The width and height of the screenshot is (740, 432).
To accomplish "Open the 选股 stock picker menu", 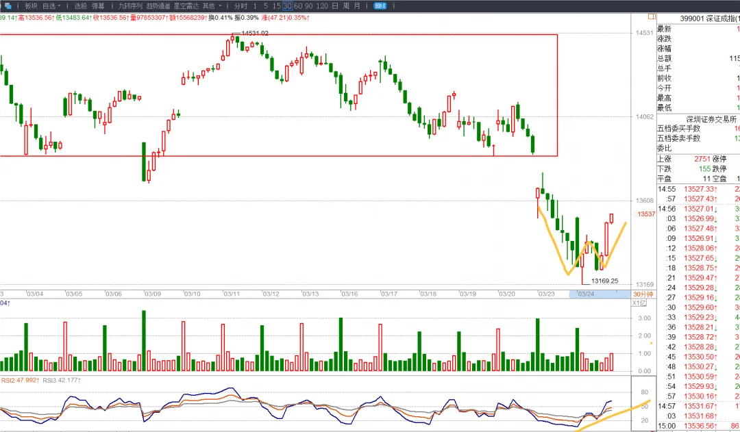I will coord(81,5).
